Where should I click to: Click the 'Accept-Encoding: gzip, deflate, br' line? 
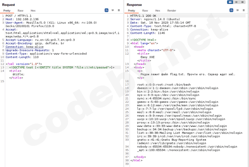tap(35, 43)
